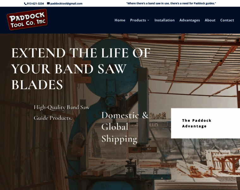The image size is (240, 190).
Task: Click the Paddock Tool Co. Inc logo
Action: click(x=27, y=20)
